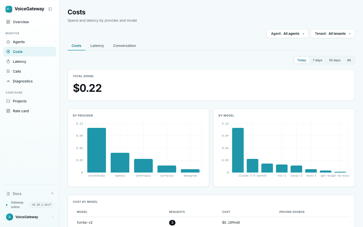This screenshot has height=227, width=363.
Task: Select the All time range
Action: [349, 60]
